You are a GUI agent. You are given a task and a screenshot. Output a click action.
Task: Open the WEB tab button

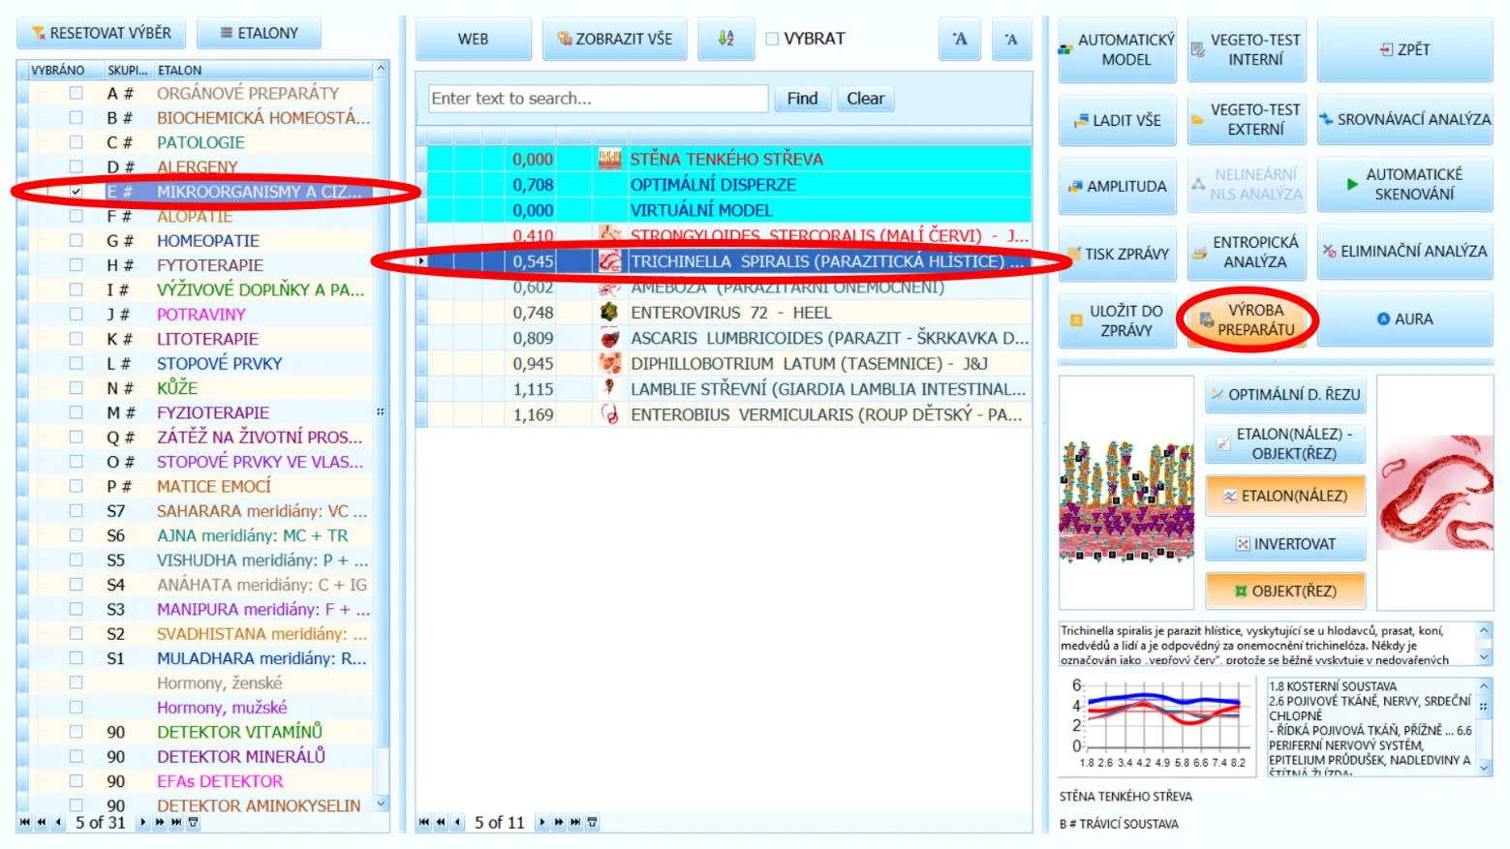click(x=473, y=39)
